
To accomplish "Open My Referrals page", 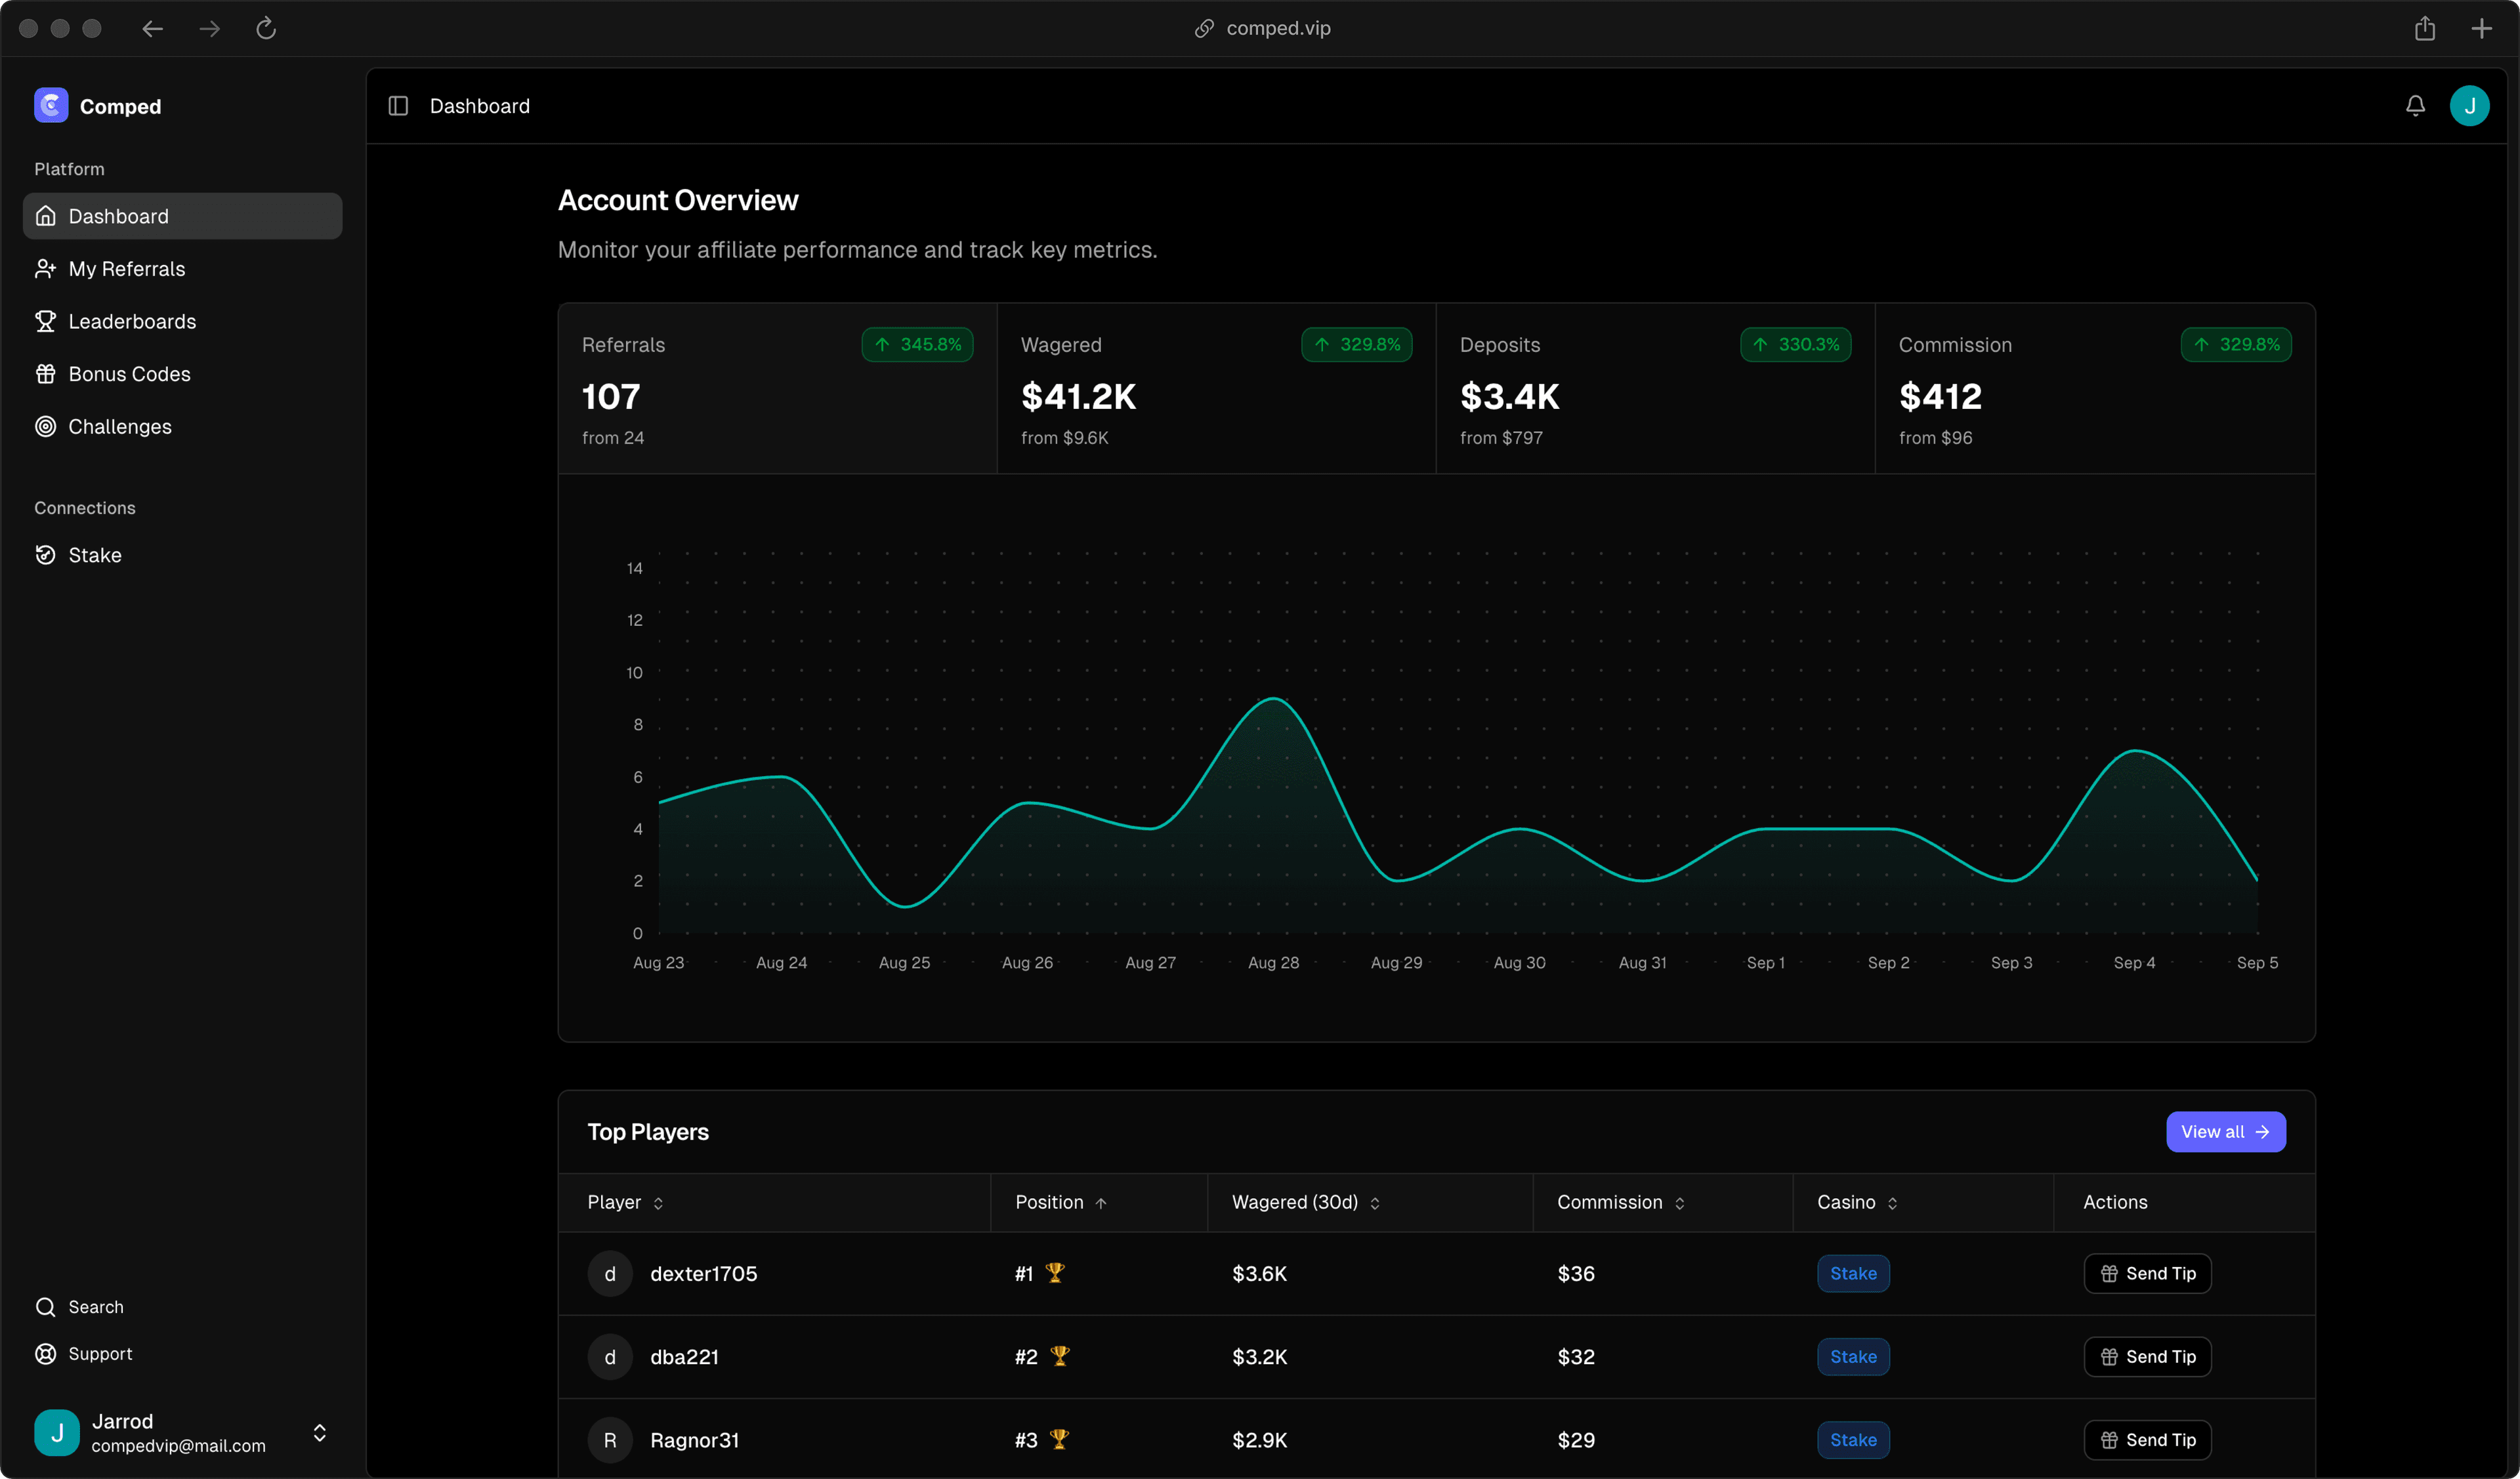I will pos(127,269).
